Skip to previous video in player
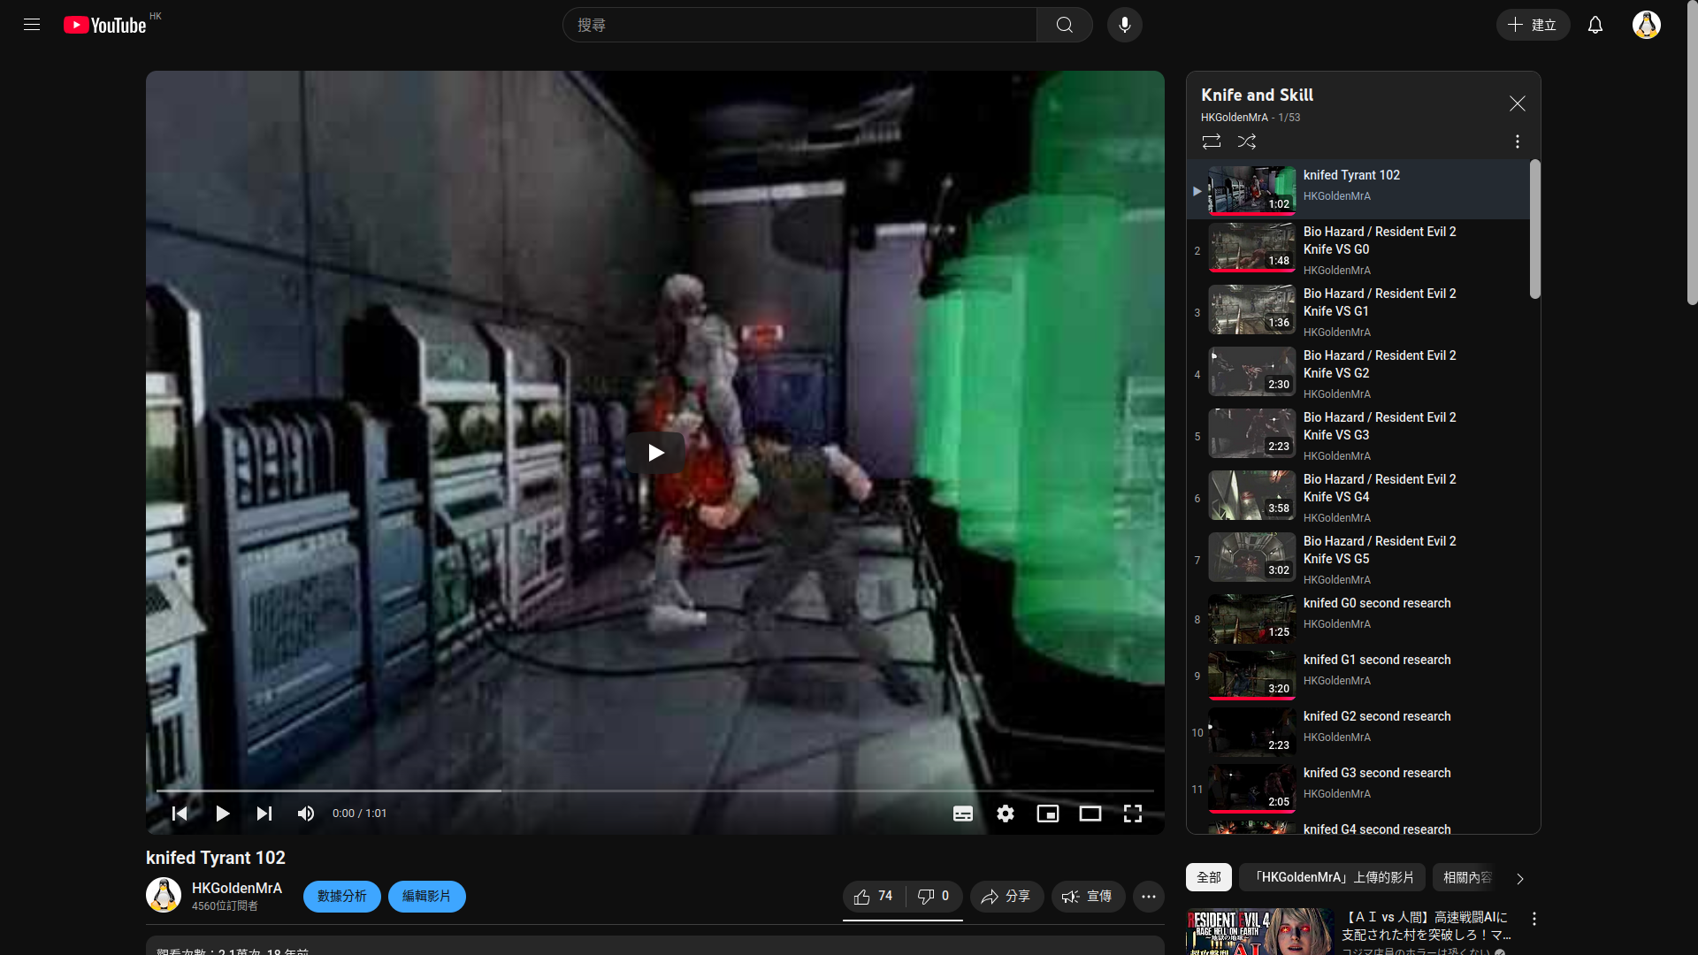Screen dimensions: 1698x955 (x=180, y=814)
